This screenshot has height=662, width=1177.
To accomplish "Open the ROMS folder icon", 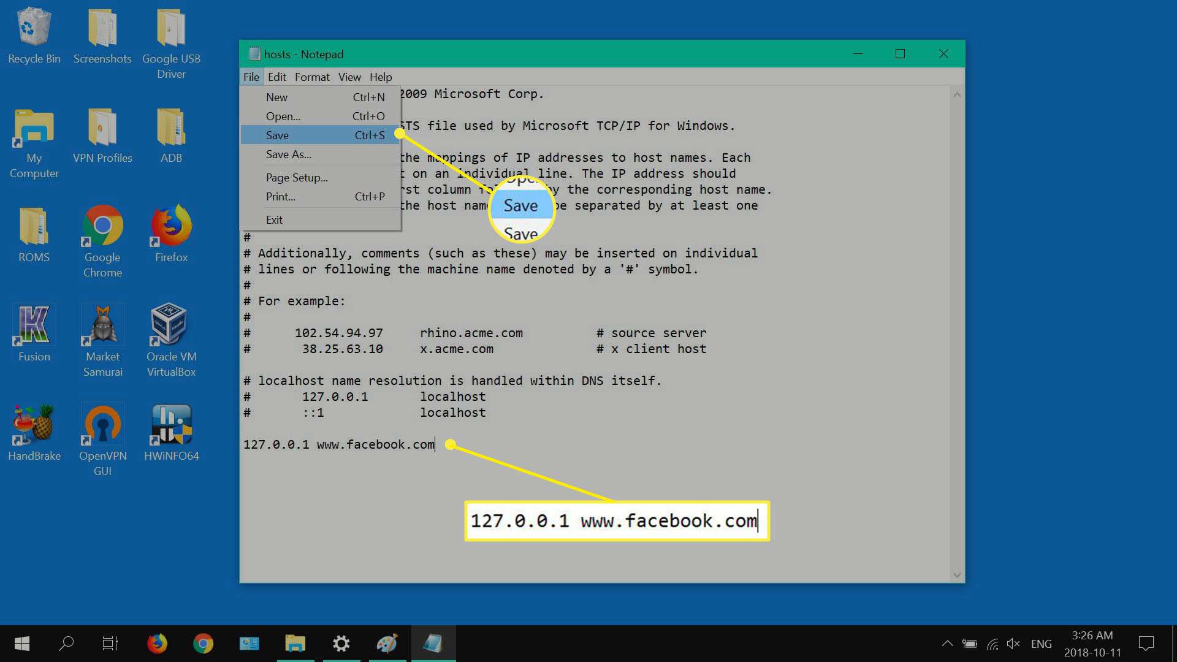I will pyautogui.click(x=34, y=235).
